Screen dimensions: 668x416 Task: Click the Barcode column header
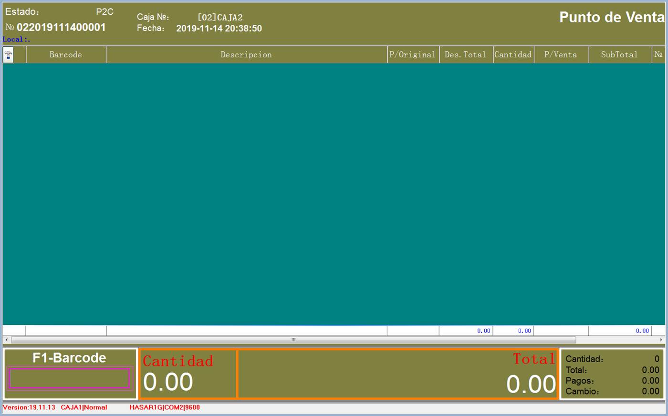(66, 55)
